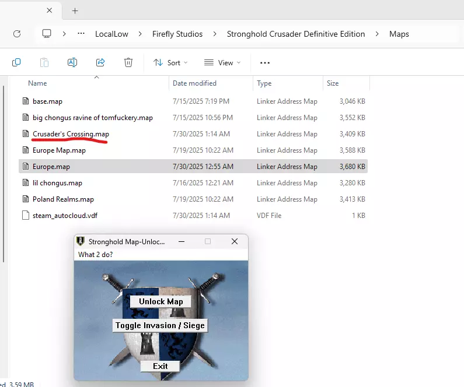This screenshot has width=464, height=387.
Task: Go to Stronghold Crusader Definitive Edition breadcrumb
Action: coord(296,34)
